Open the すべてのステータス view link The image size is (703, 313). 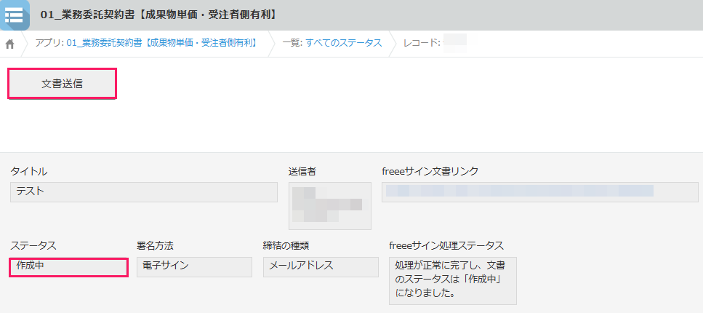pyautogui.click(x=343, y=43)
